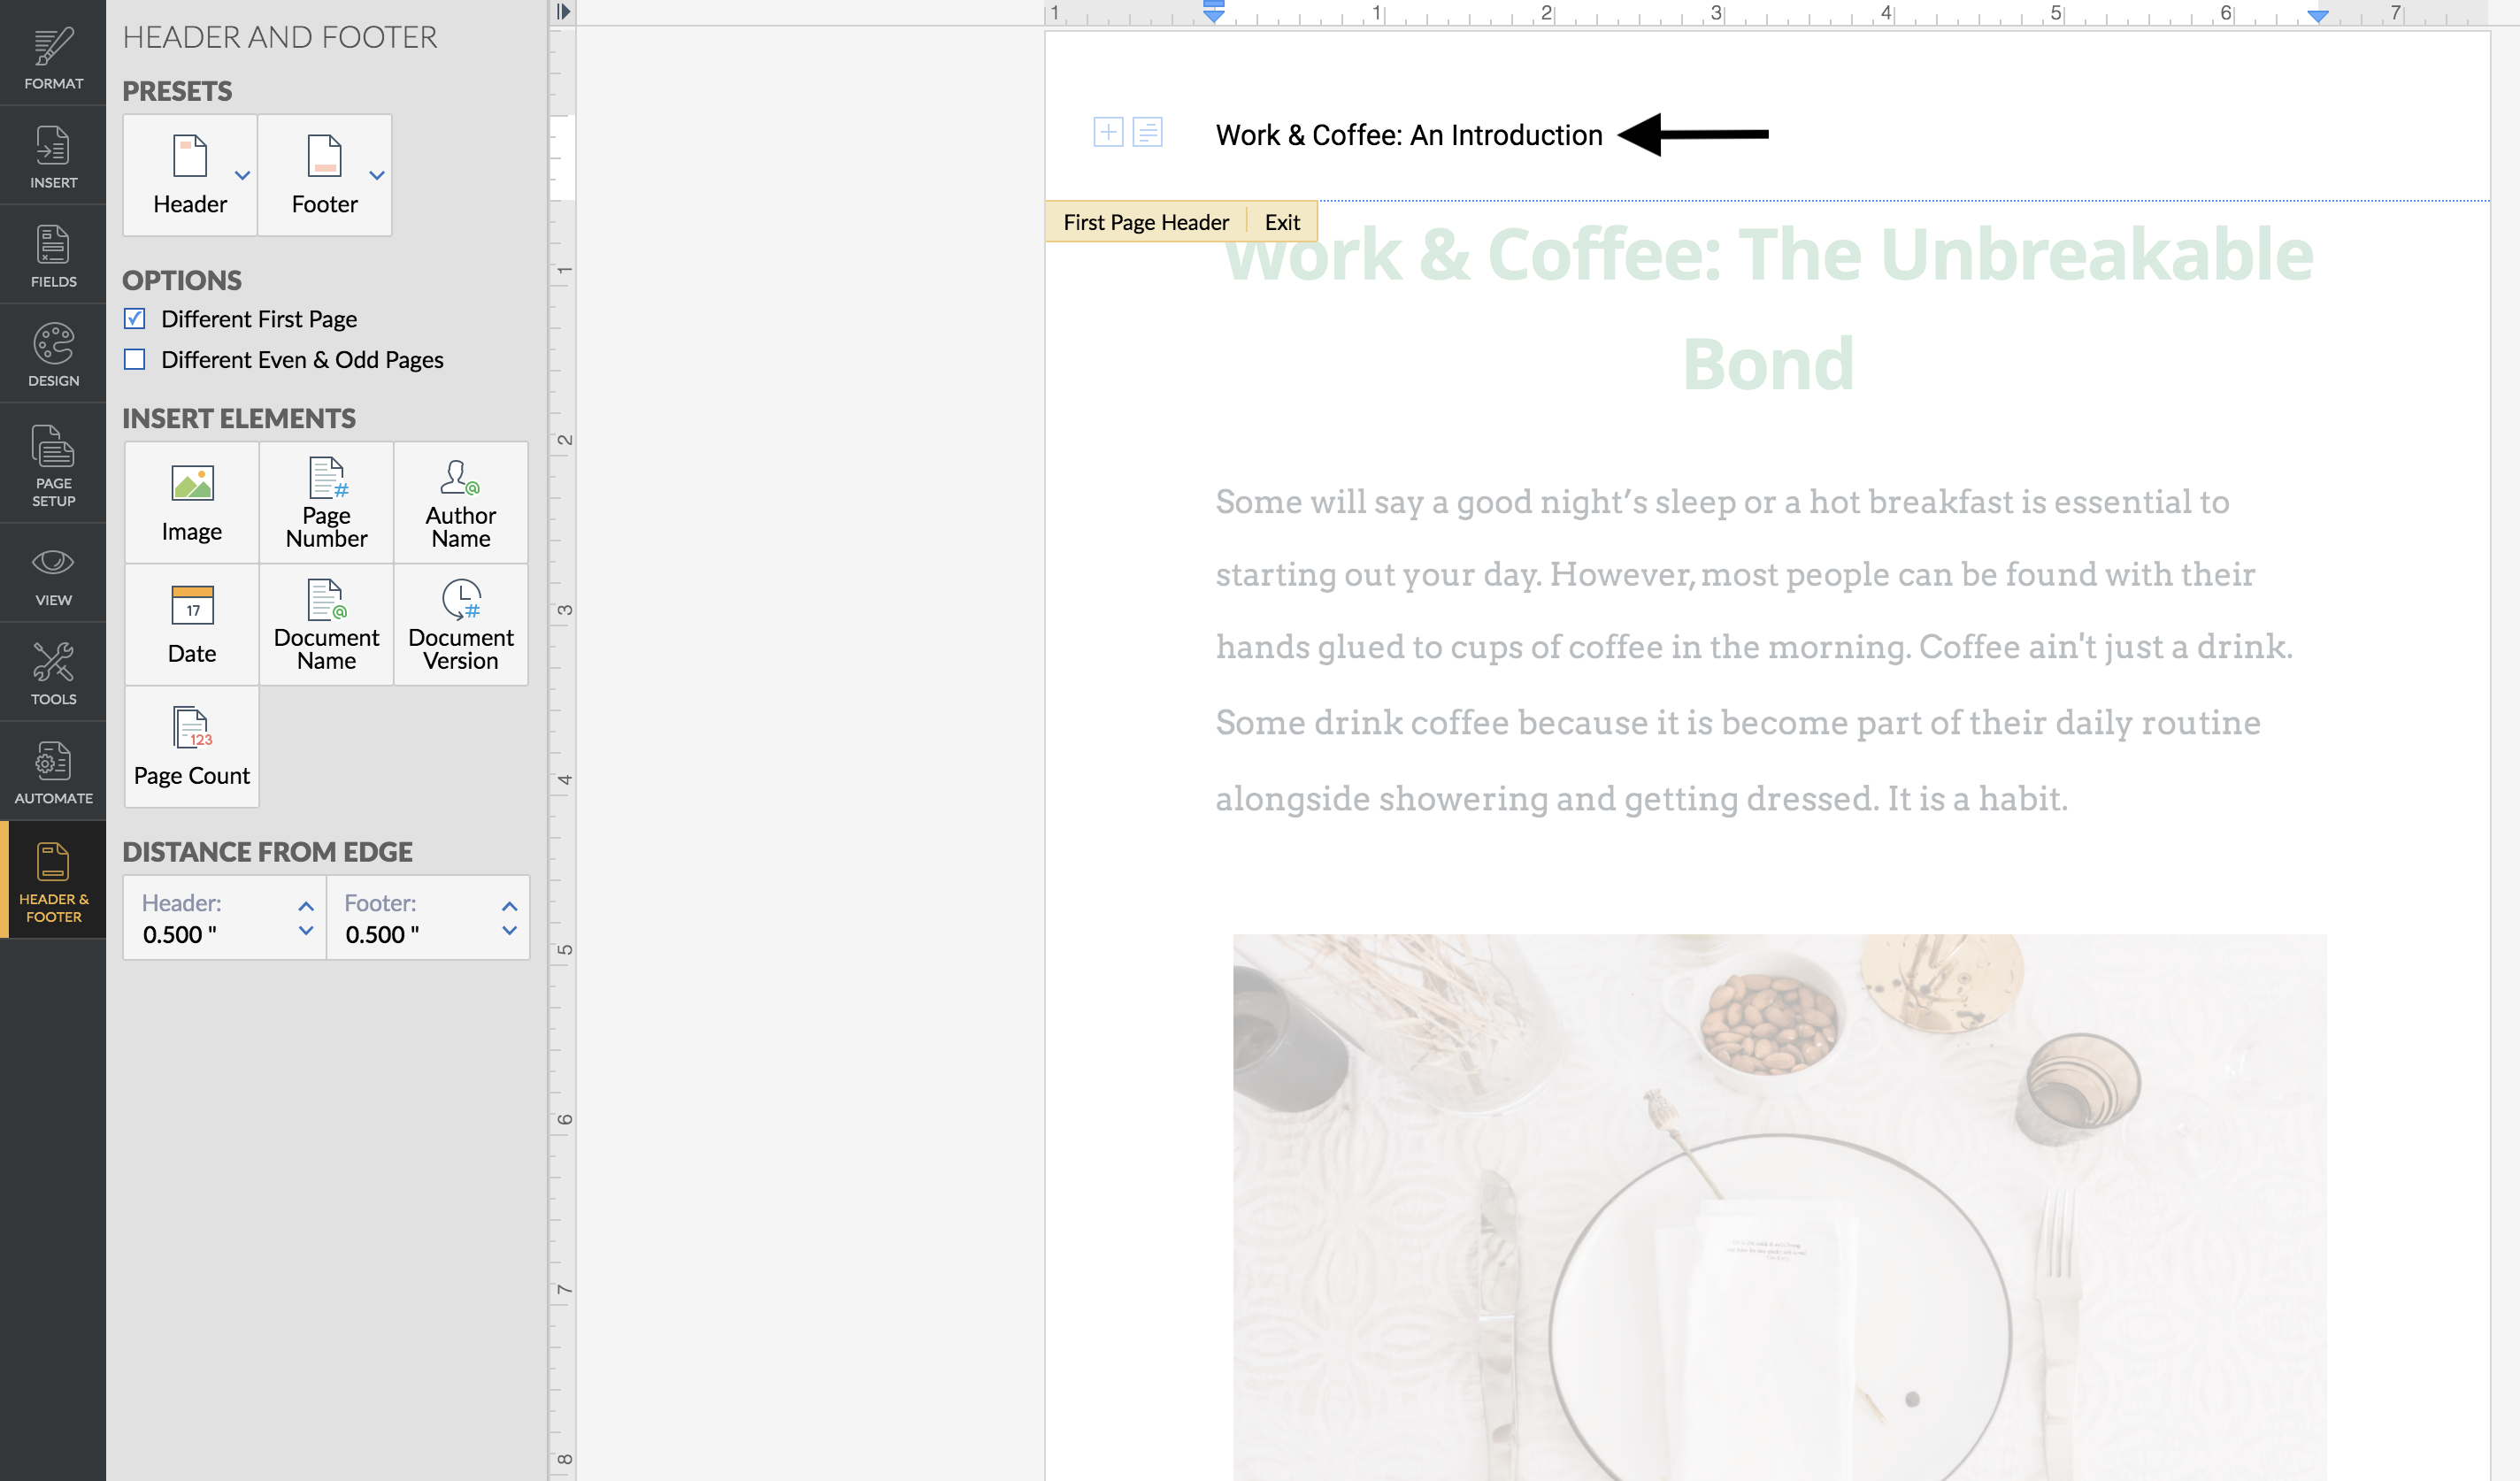
Task: Switch to the Page Setup tab
Action: 53,465
